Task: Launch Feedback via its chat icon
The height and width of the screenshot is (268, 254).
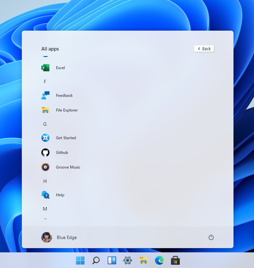Action: [45, 96]
